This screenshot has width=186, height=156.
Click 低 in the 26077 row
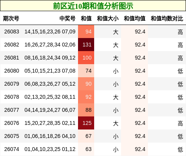click(x=180, y=110)
